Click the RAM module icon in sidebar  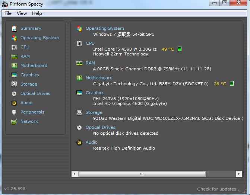tap(14, 57)
